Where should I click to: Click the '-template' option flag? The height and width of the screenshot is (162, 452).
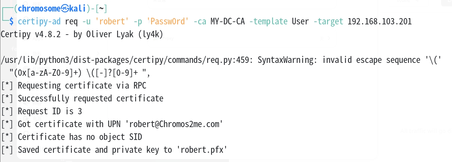pyautogui.click(x=268, y=22)
